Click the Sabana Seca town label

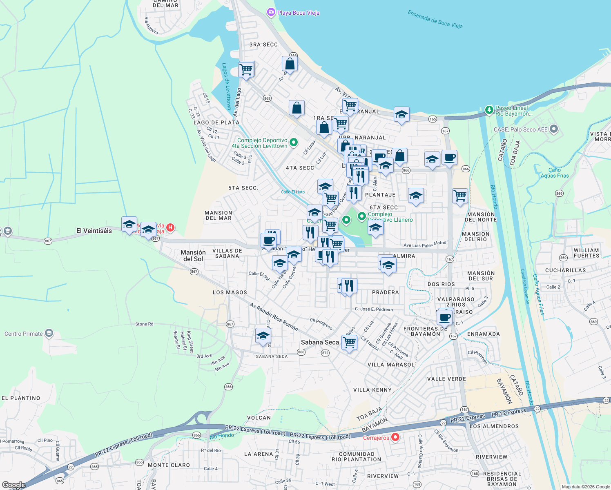[320, 342]
